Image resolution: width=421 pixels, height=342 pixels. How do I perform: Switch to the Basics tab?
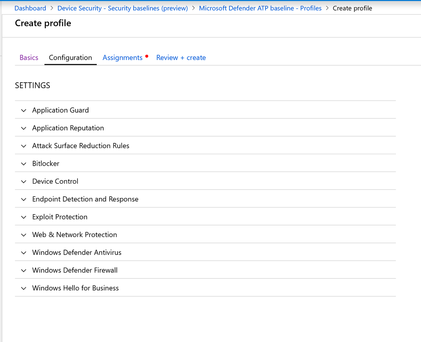(29, 58)
